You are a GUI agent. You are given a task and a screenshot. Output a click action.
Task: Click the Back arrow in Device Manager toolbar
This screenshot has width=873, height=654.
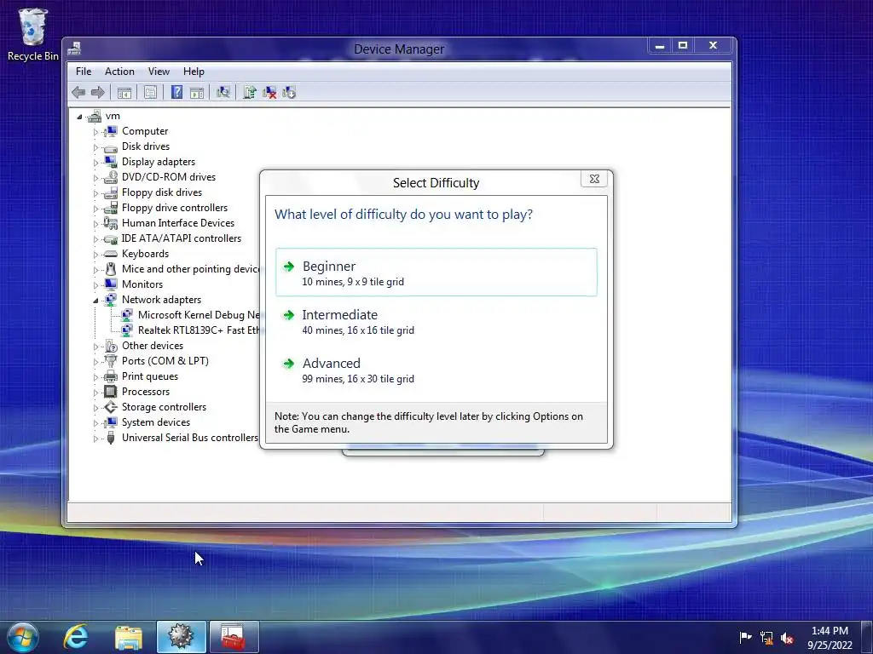(78, 92)
